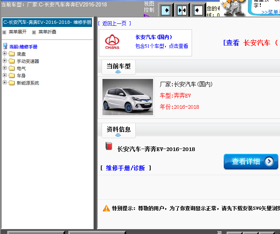
Task: Open the 手动变速器 tree item
Action: coord(28,61)
